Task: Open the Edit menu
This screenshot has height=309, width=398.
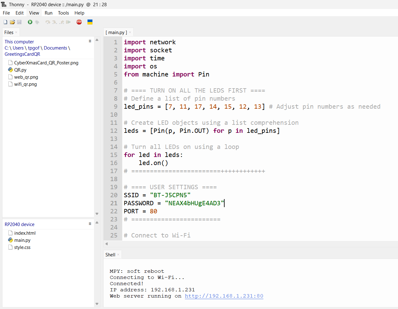Action: pos(20,13)
